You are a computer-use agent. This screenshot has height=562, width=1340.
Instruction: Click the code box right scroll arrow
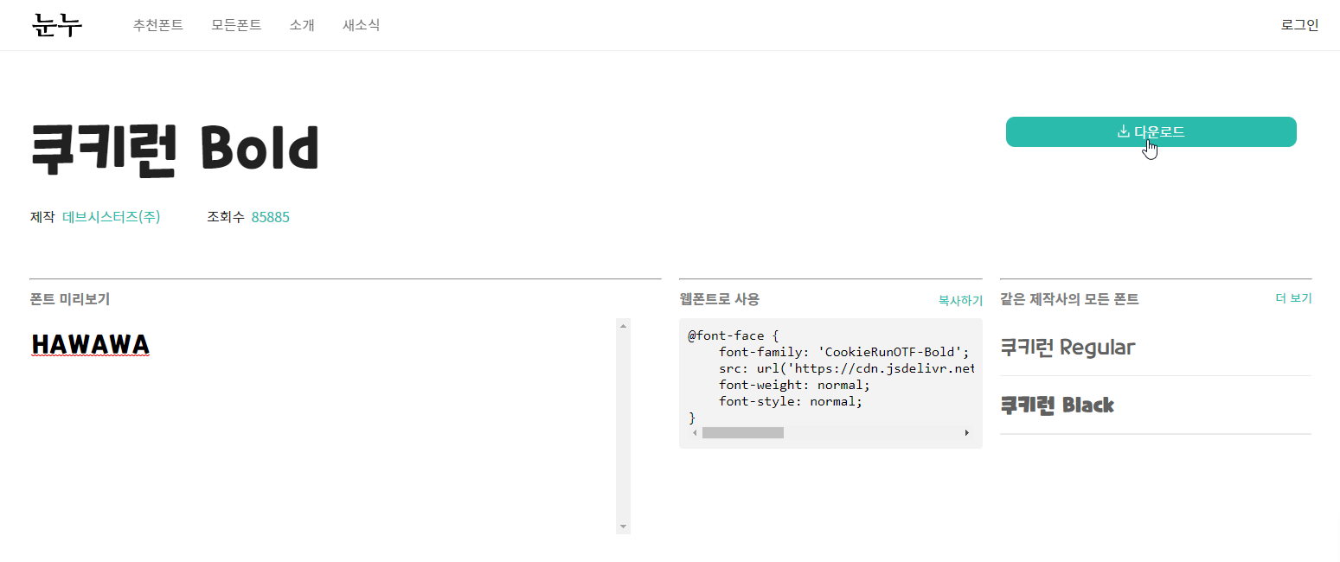tap(967, 432)
